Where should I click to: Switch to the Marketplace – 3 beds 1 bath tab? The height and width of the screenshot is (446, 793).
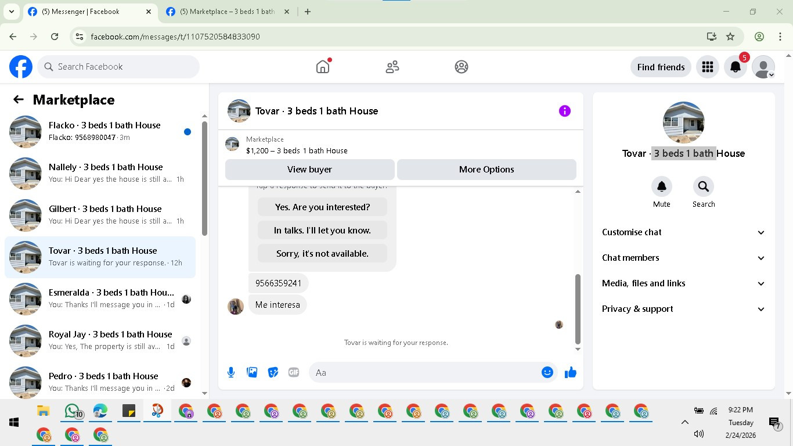(x=228, y=12)
